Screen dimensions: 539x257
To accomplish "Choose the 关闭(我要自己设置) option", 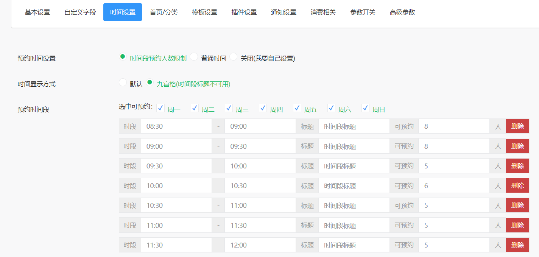I will click(x=234, y=56).
